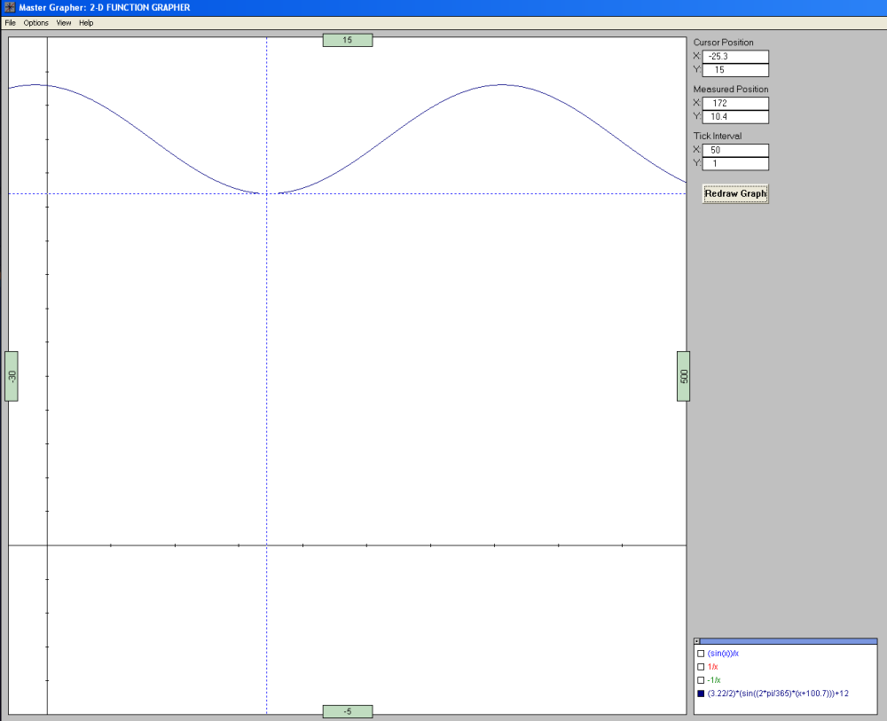Select the Measured Position X field
Viewport: 887px width, 721px height.
735,104
